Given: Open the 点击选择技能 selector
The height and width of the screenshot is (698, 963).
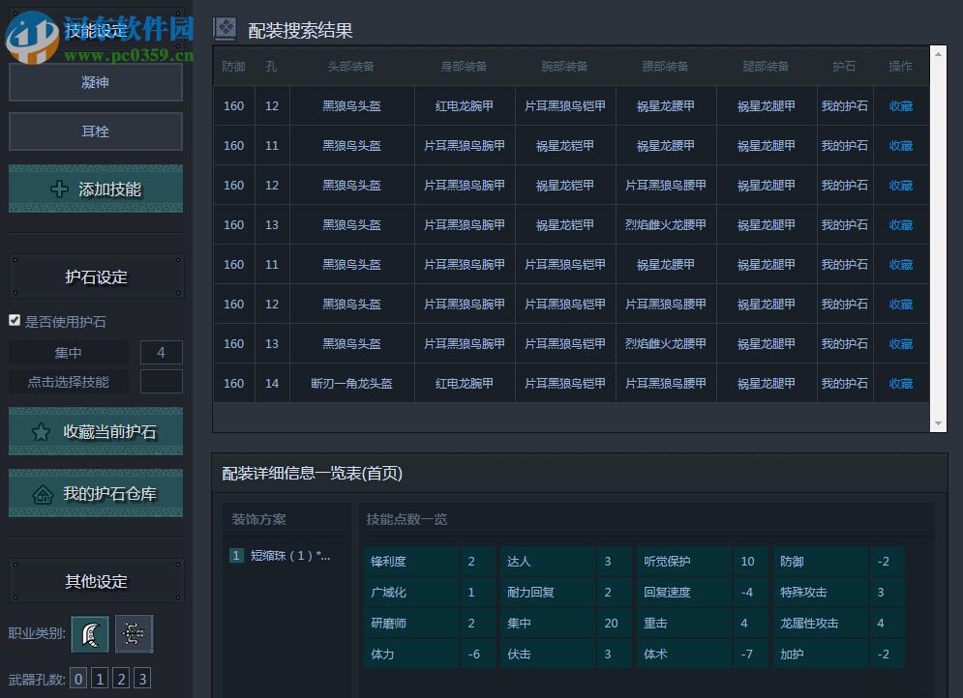Looking at the screenshot, I should [x=68, y=382].
